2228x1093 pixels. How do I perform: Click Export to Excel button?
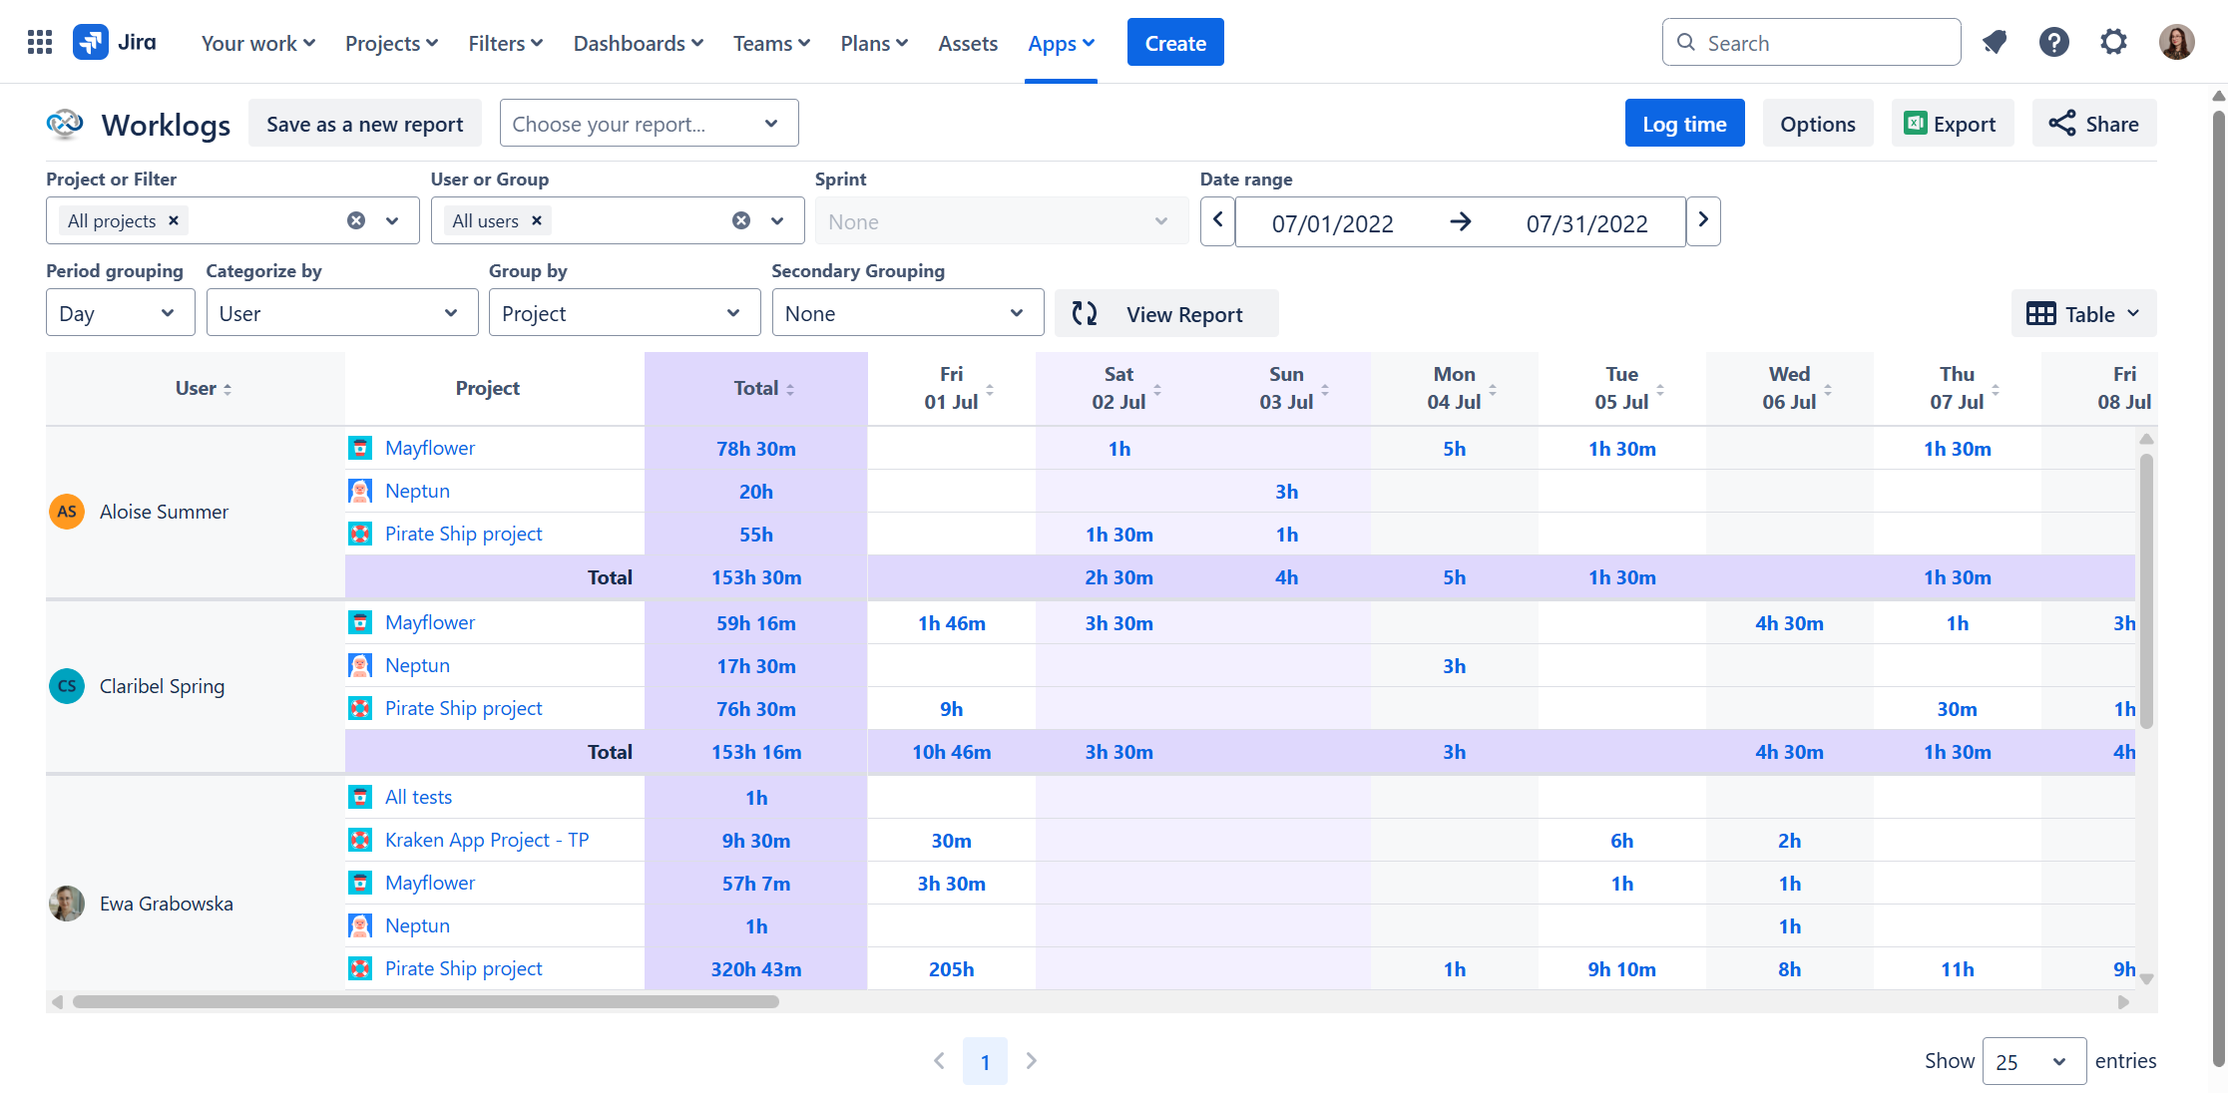click(x=1952, y=124)
